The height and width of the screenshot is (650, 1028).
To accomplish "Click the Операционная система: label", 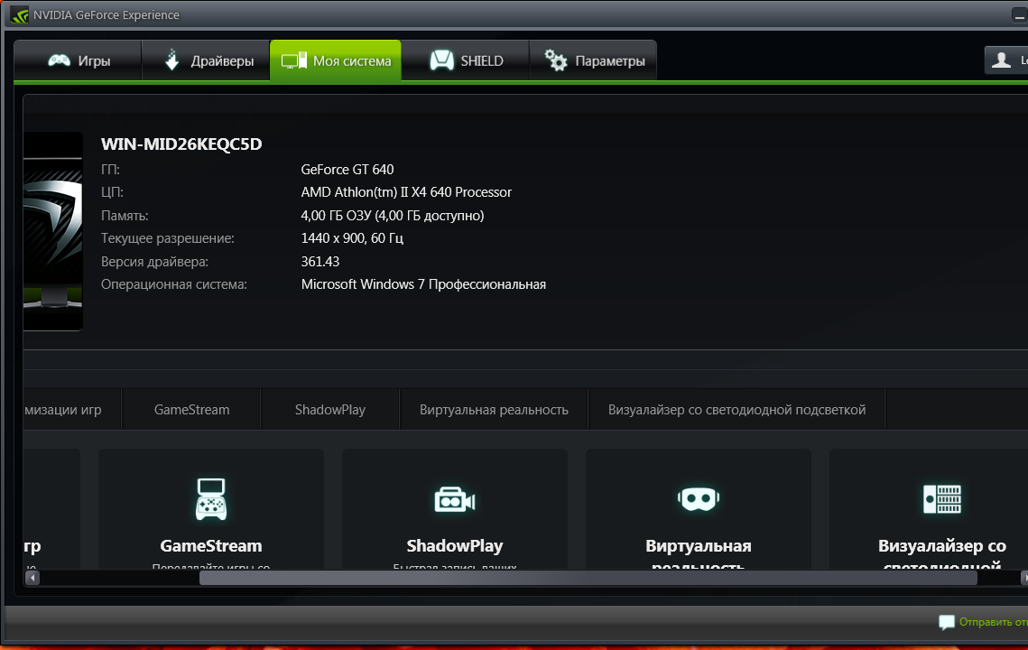I will [x=173, y=284].
